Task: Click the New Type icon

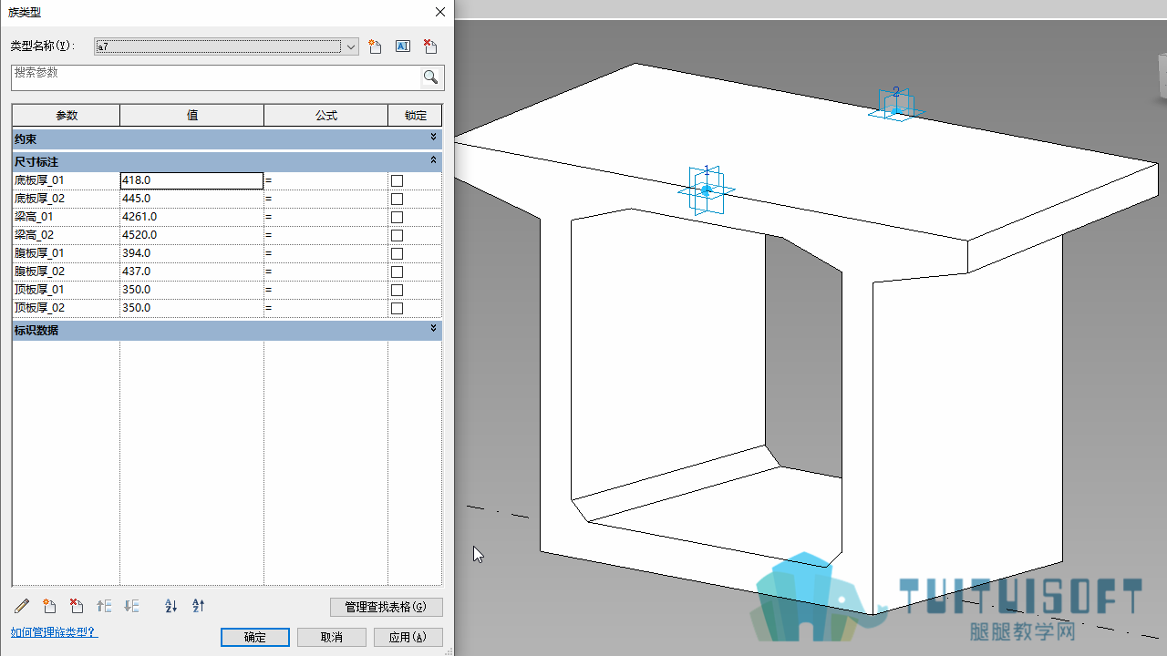Action: point(375,46)
